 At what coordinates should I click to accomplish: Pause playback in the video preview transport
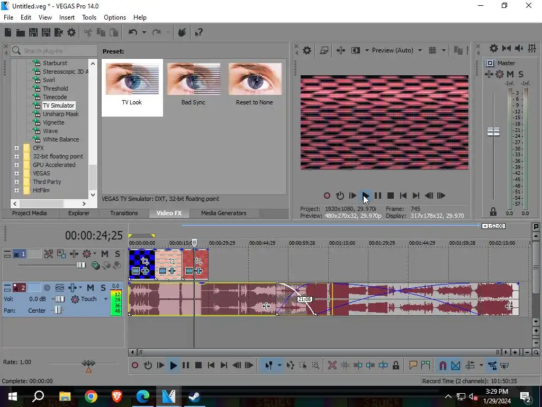[x=378, y=196]
